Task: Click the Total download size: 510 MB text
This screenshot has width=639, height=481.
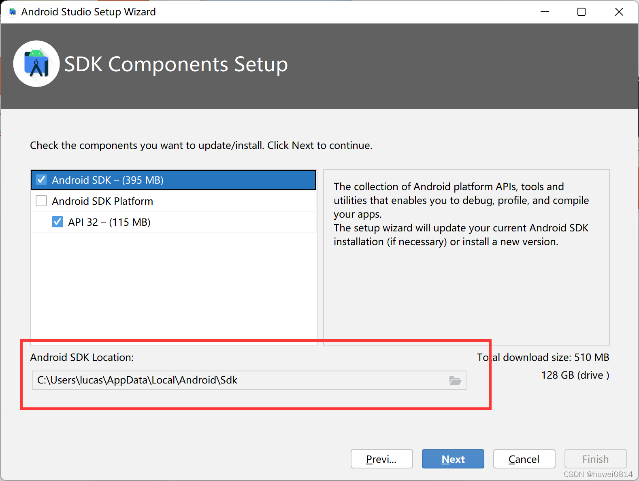Action: (x=543, y=357)
